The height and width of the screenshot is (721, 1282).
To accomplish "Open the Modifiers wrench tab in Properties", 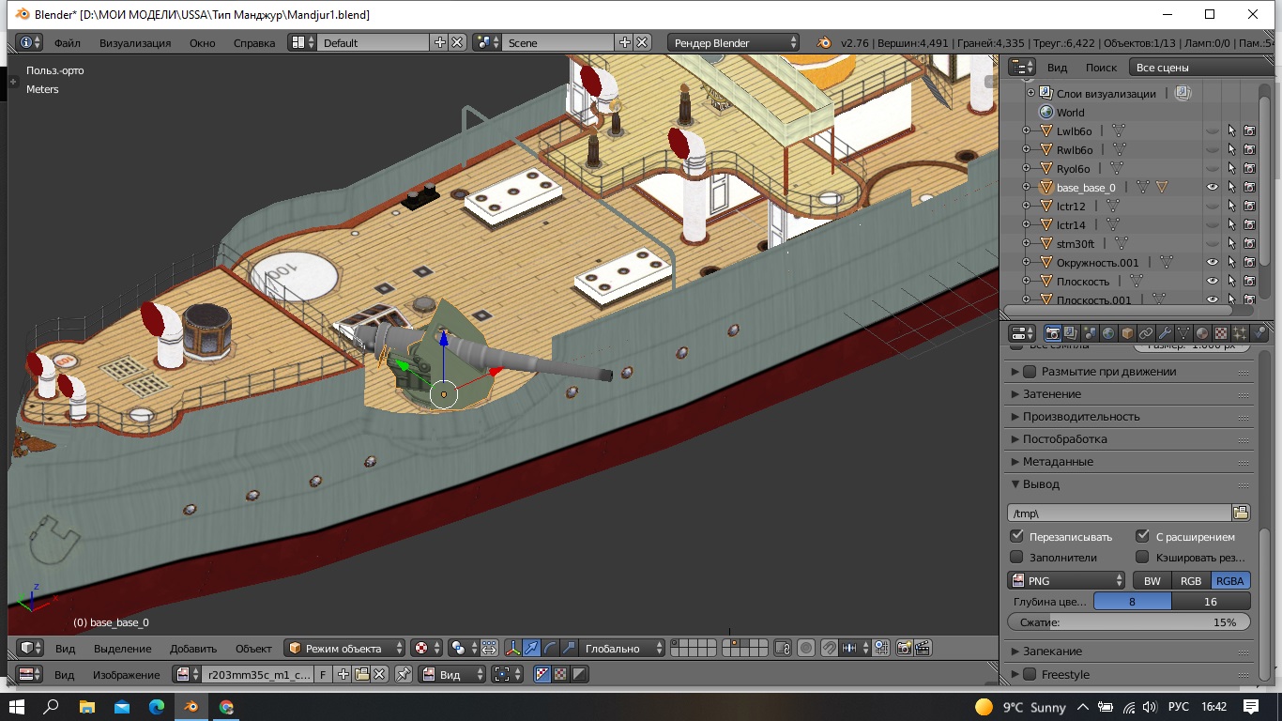I will (x=1165, y=333).
